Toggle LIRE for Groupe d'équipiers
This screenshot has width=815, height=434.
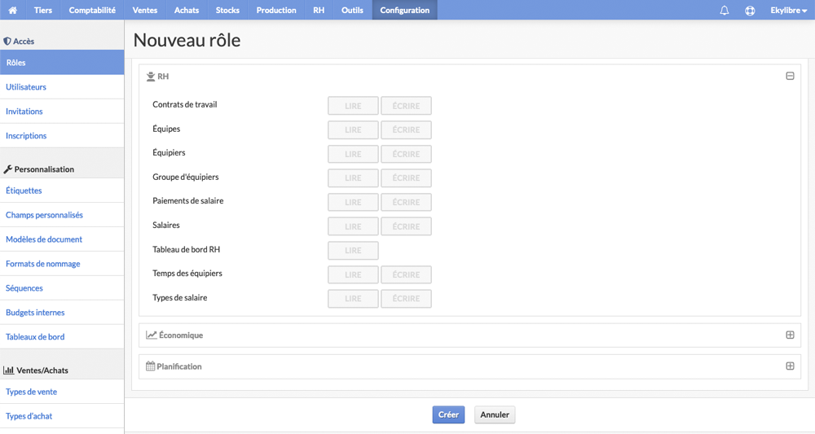tap(353, 178)
